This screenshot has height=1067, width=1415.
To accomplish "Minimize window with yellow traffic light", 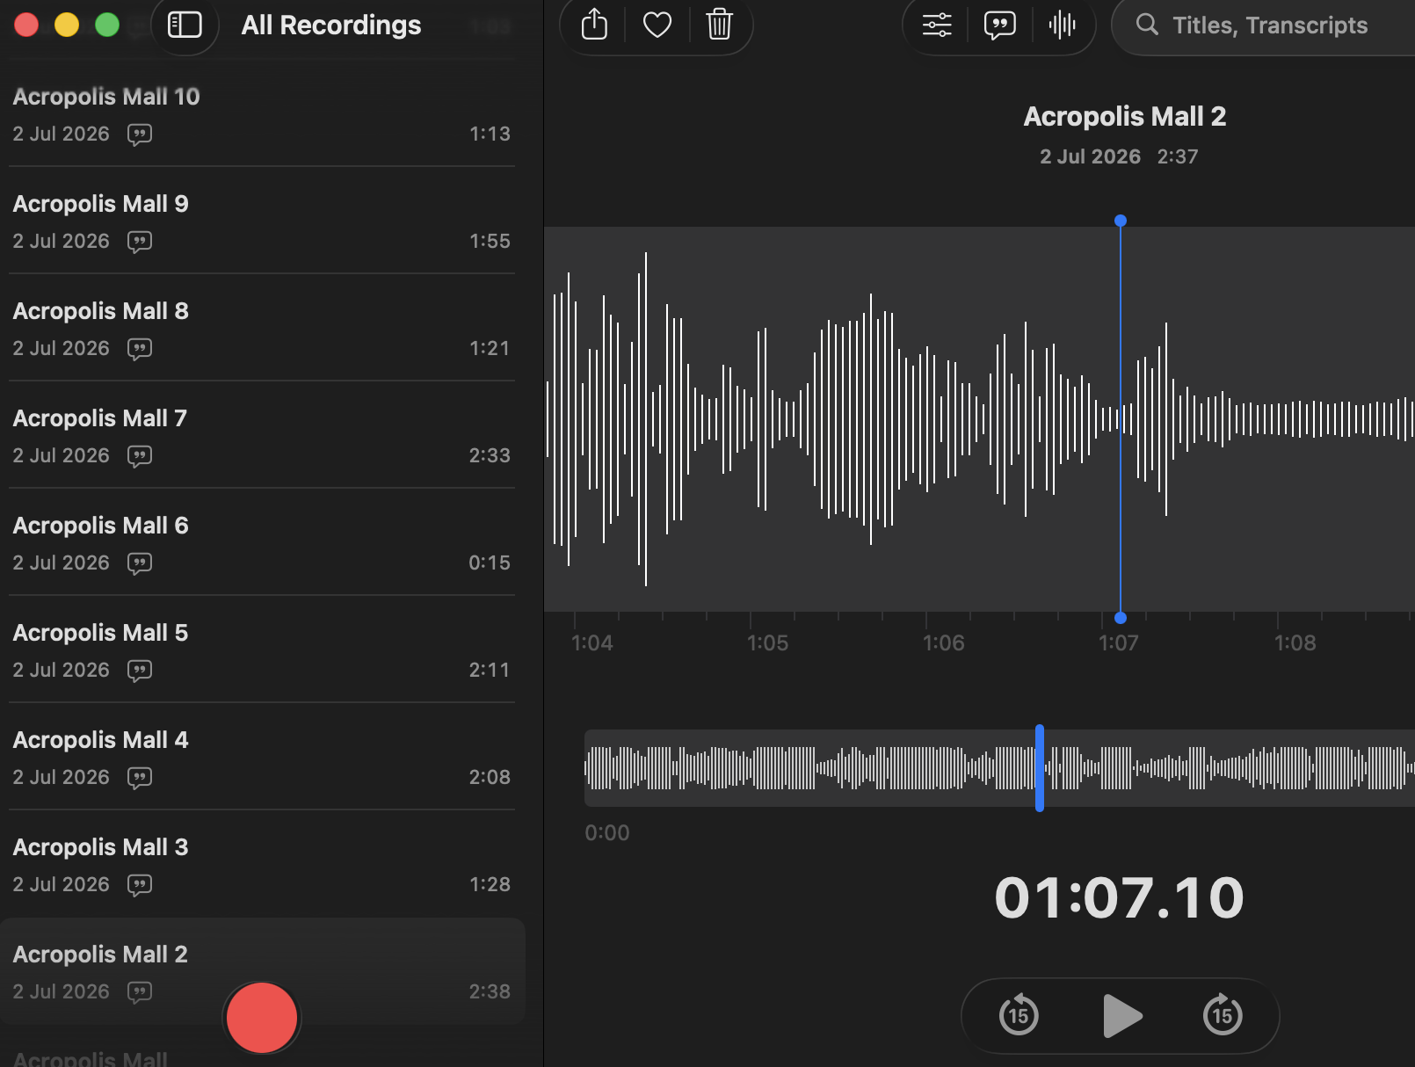I will 67,25.
